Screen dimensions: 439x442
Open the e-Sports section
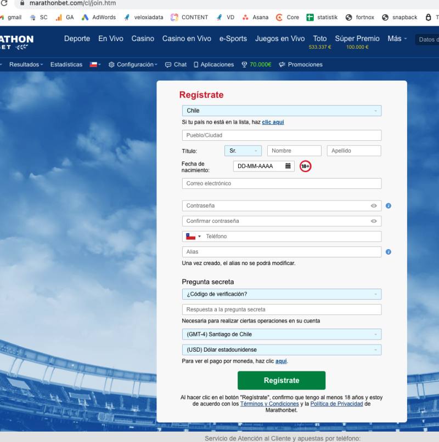click(x=233, y=39)
